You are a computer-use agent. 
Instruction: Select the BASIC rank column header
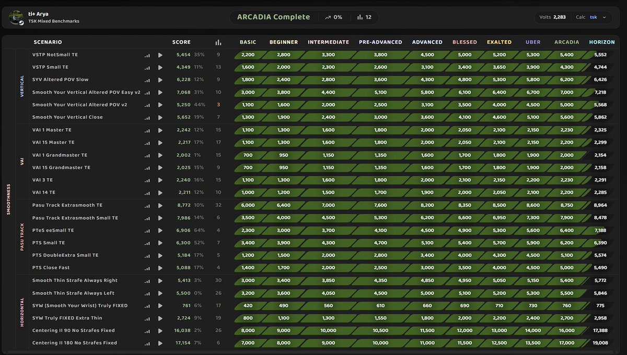[248, 42]
